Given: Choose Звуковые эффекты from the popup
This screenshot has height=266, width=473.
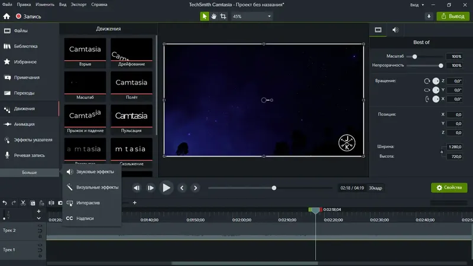Looking at the screenshot, I should 95,171.
